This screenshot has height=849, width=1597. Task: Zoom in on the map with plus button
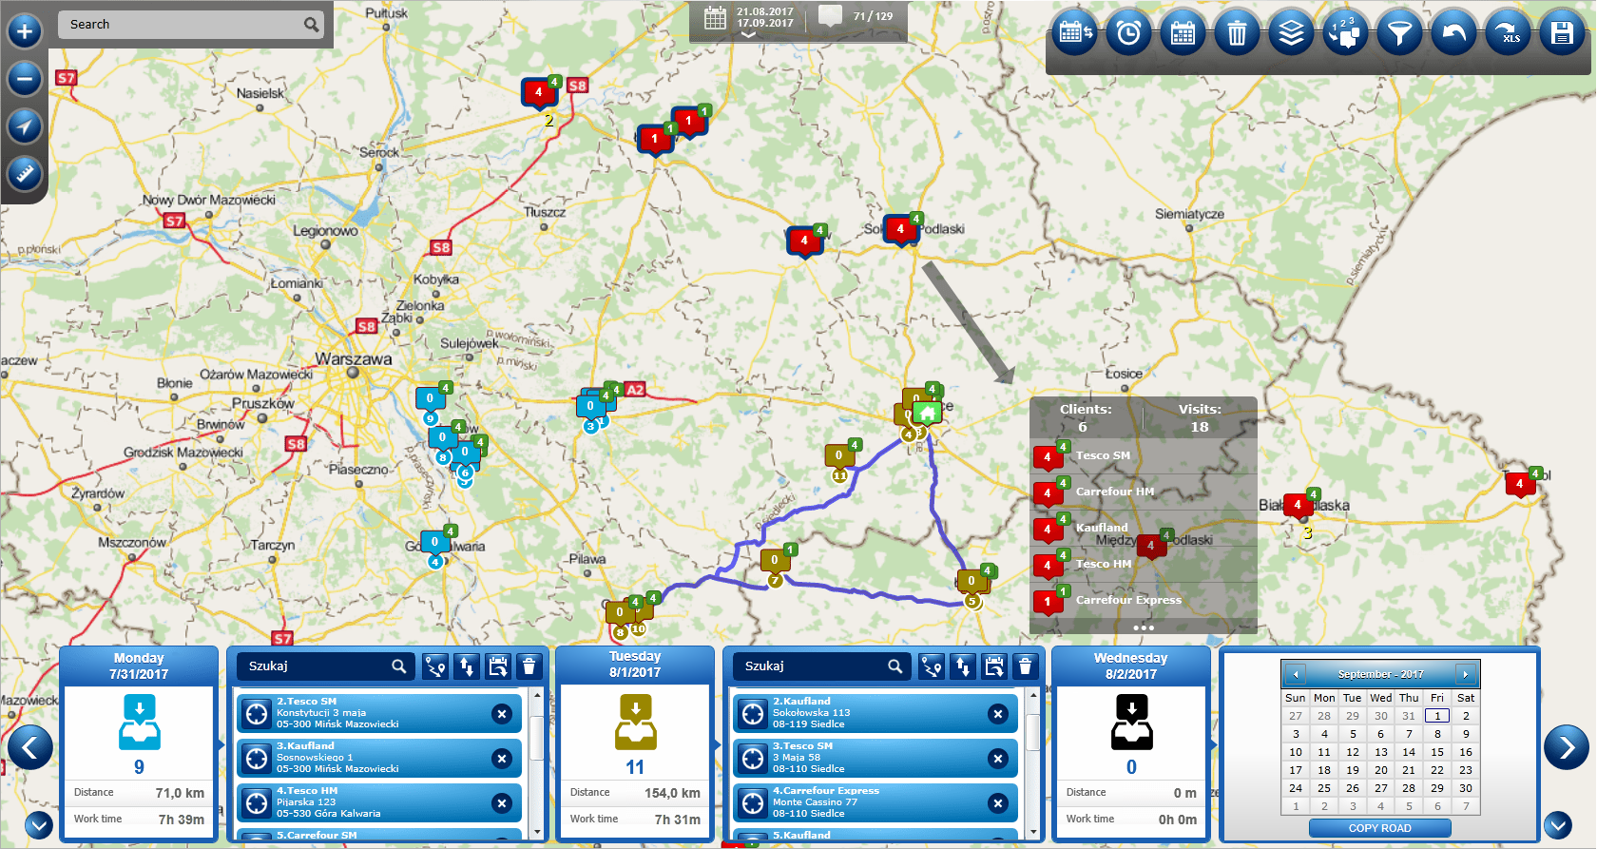pos(25,31)
